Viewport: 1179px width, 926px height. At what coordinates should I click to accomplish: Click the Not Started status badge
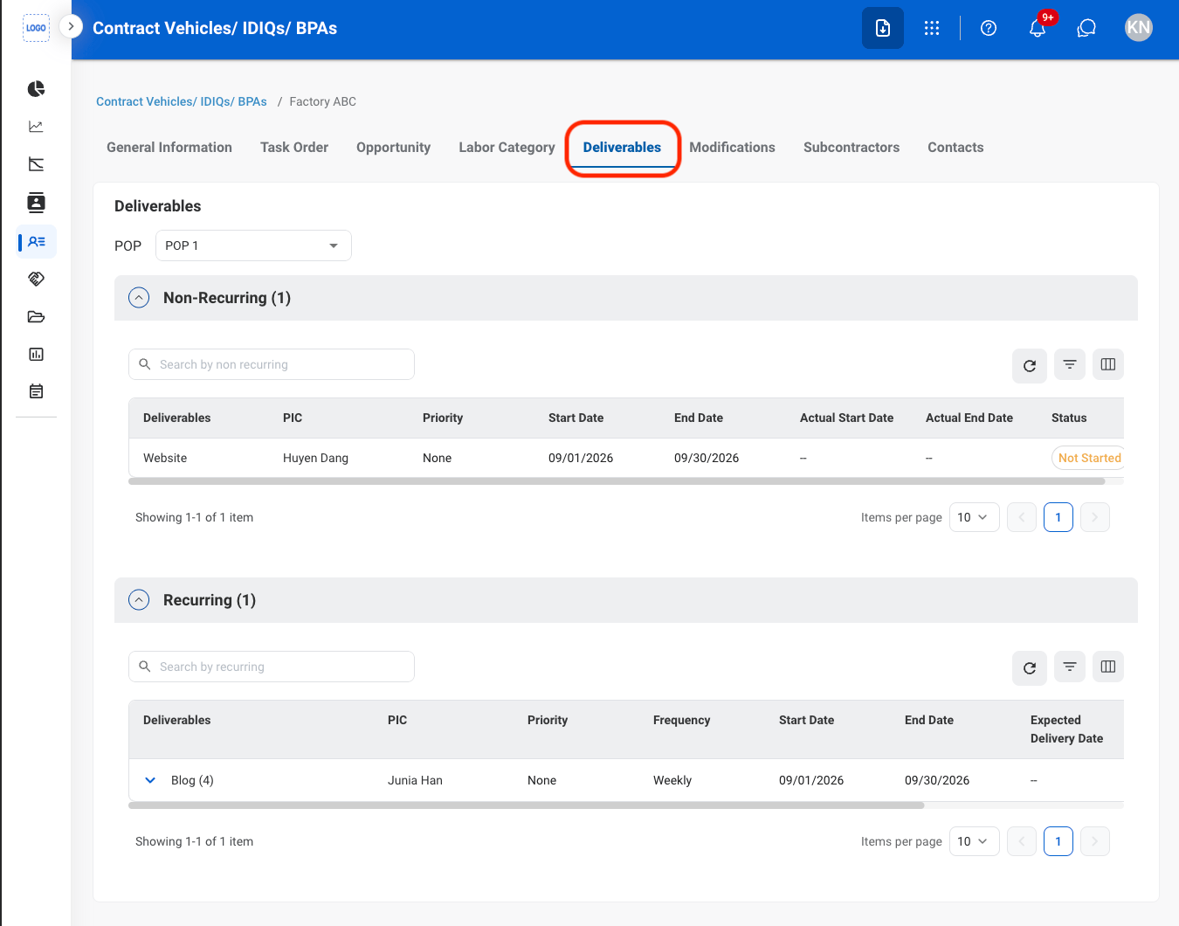pos(1088,458)
